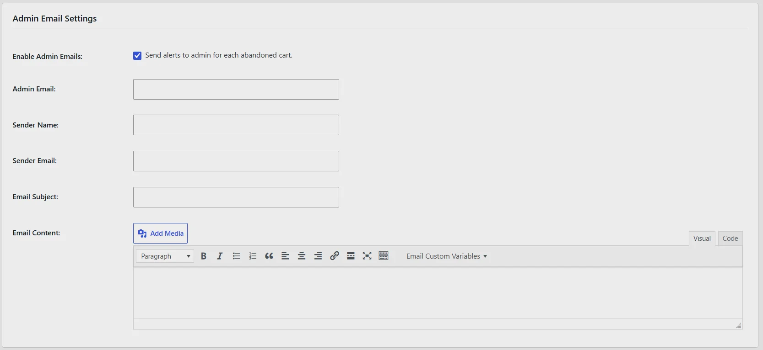Uncheck Send alerts to admin checkbox

coord(137,56)
